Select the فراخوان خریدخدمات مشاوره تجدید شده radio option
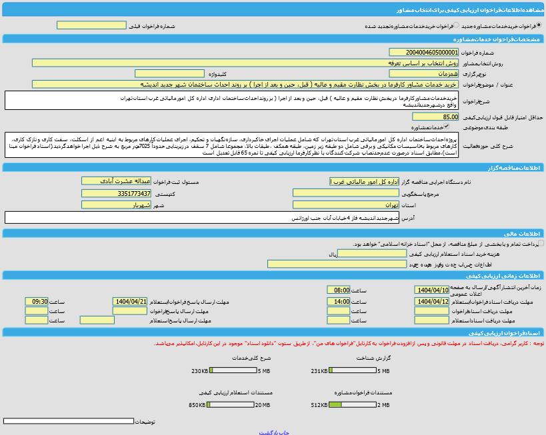Image resolution: width=546 pixels, height=435 pixels. click(457, 25)
